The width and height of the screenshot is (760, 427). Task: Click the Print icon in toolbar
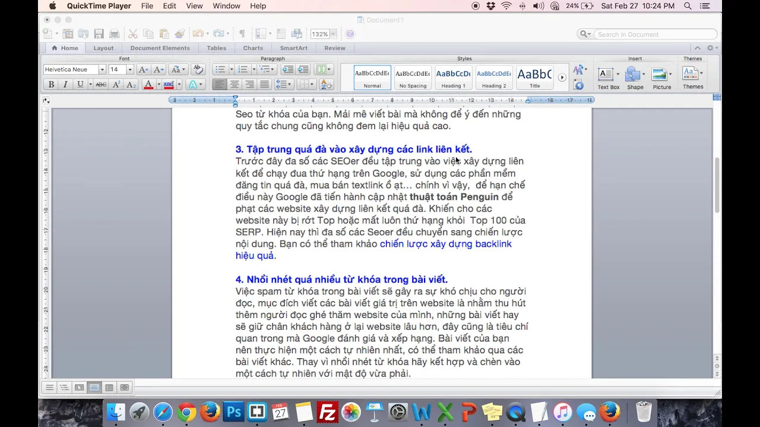click(114, 34)
